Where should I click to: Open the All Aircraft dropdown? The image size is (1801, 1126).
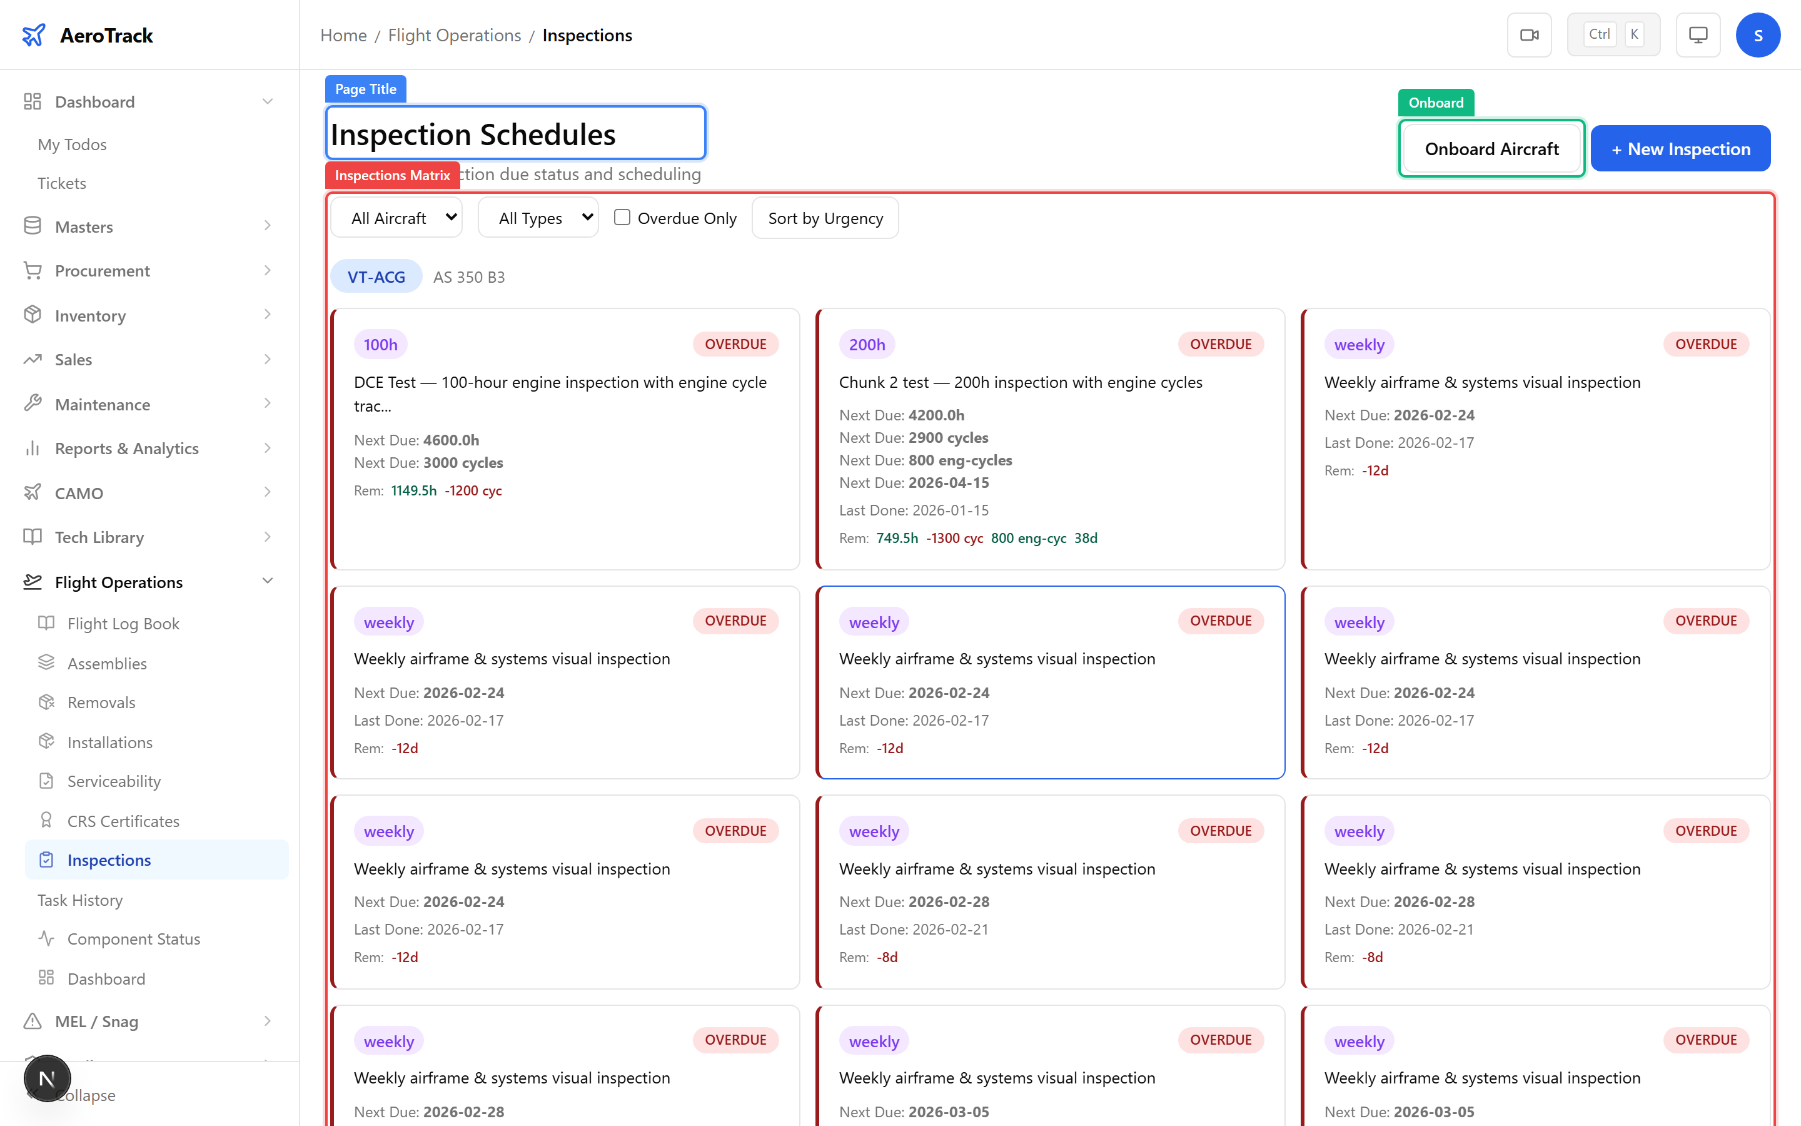pyautogui.click(x=396, y=216)
